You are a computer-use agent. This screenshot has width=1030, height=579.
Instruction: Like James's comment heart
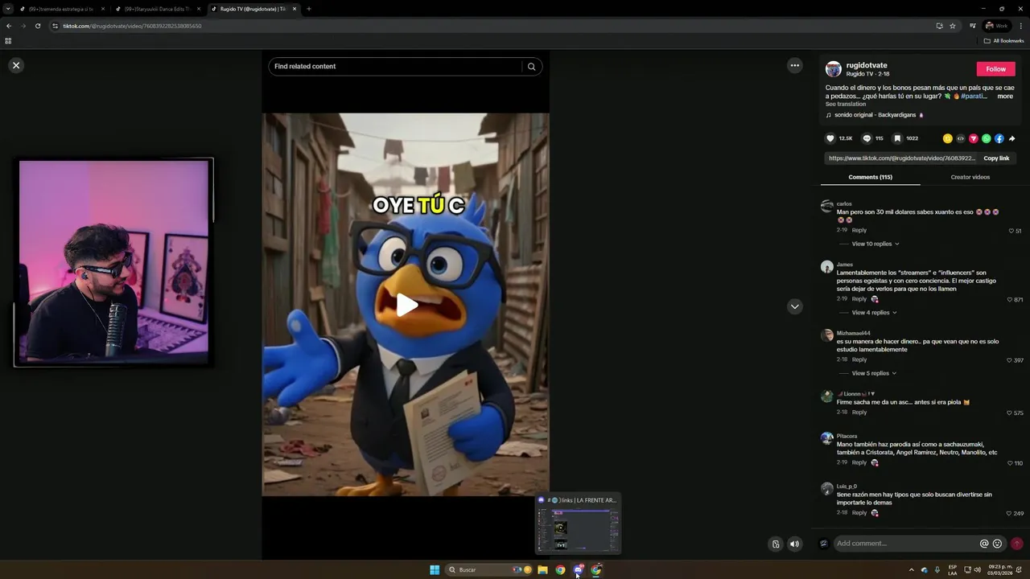(1011, 299)
